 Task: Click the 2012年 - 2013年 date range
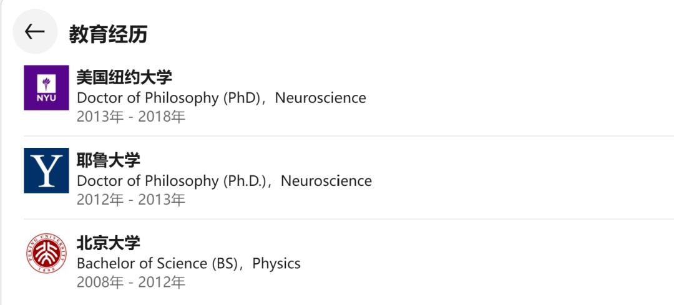coord(130,200)
